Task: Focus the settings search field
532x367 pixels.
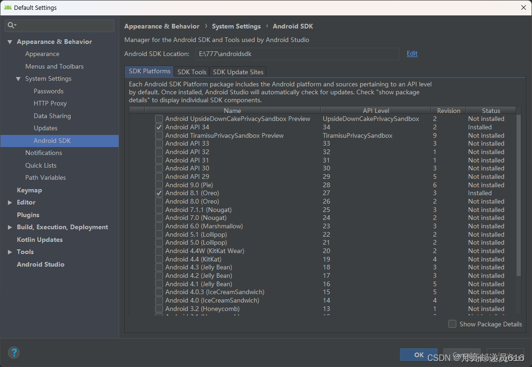Action: pos(59,25)
